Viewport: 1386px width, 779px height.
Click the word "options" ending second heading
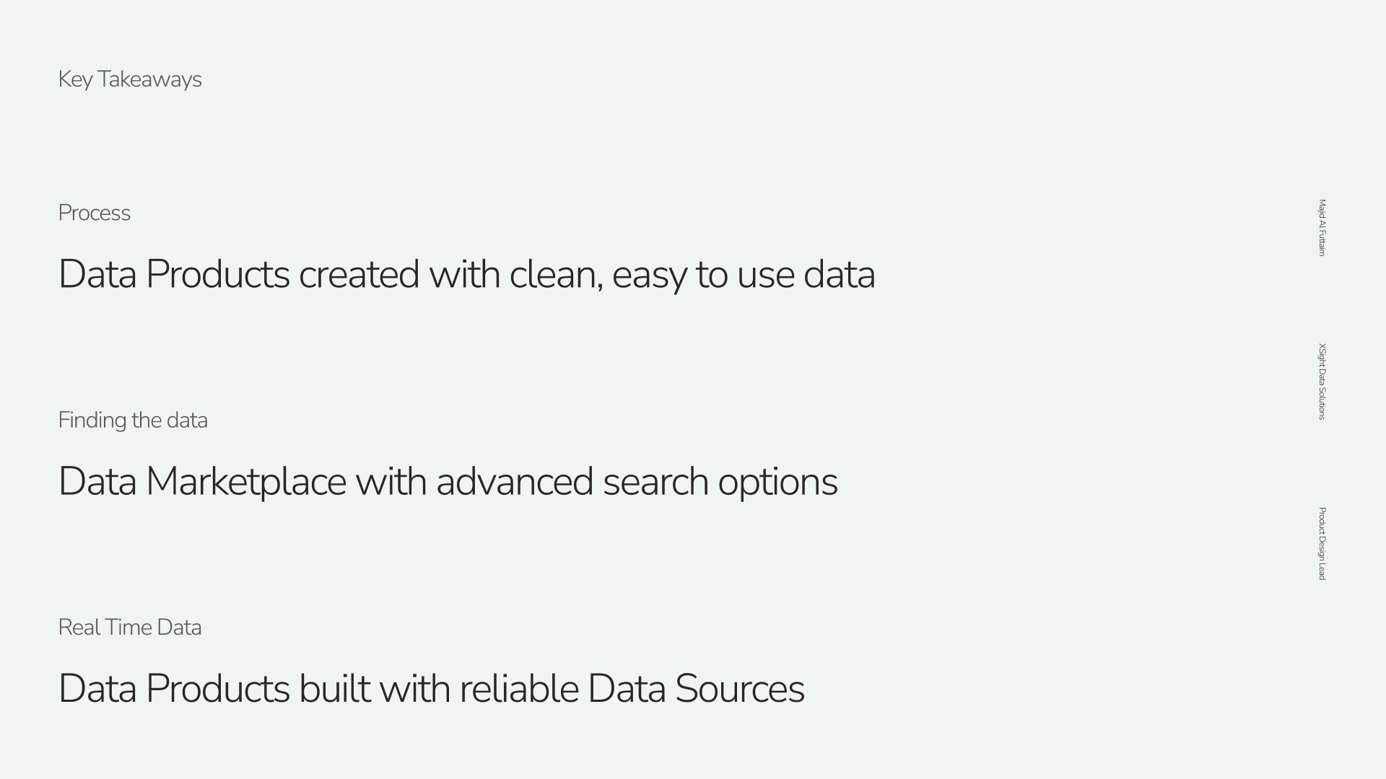click(x=777, y=483)
